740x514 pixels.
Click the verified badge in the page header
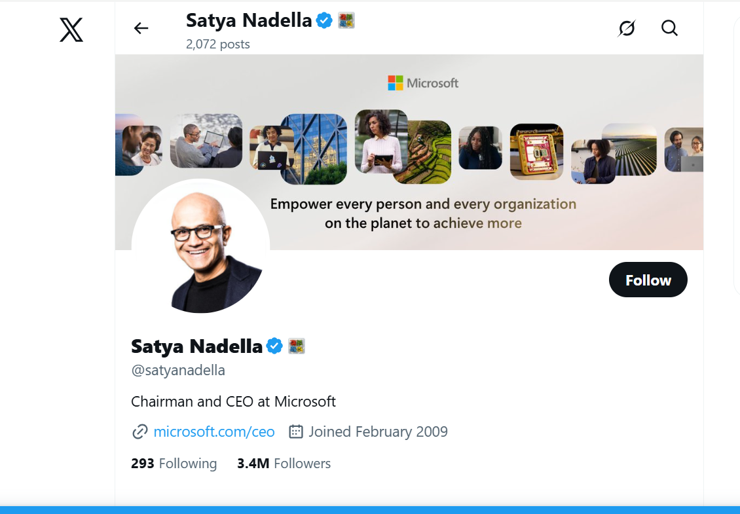coord(324,20)
